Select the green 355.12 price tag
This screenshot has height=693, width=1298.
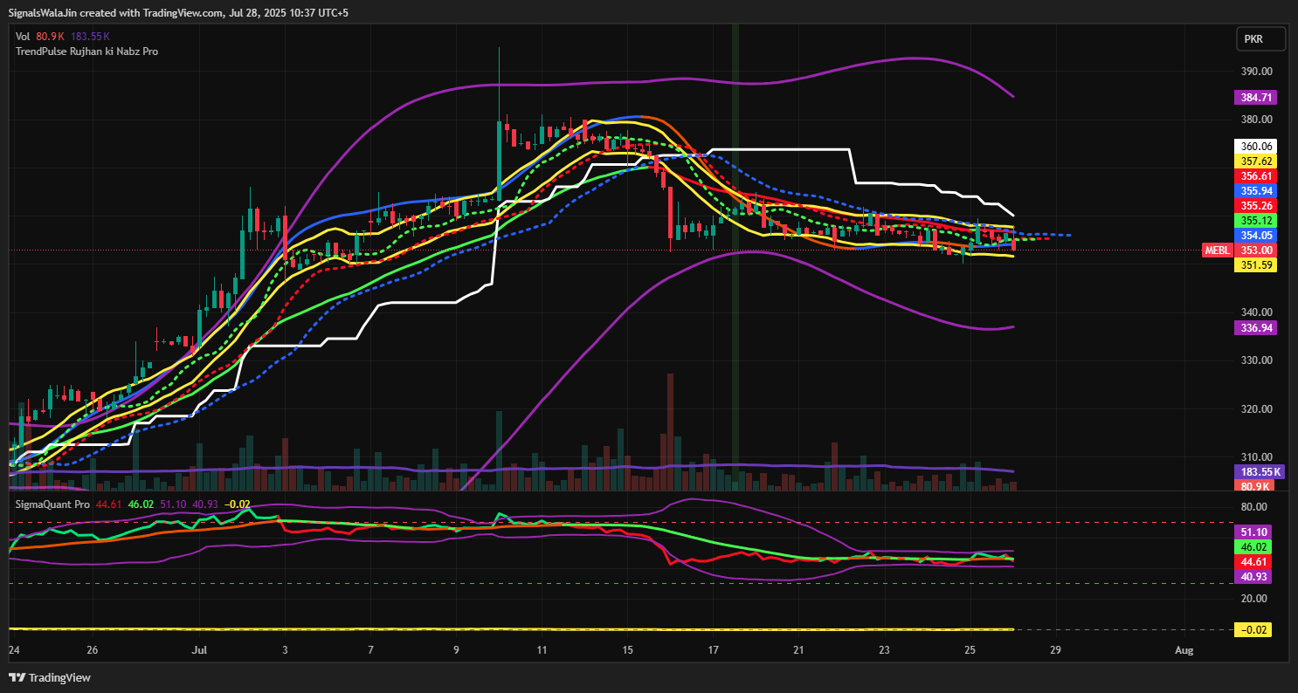point(1255,220)
